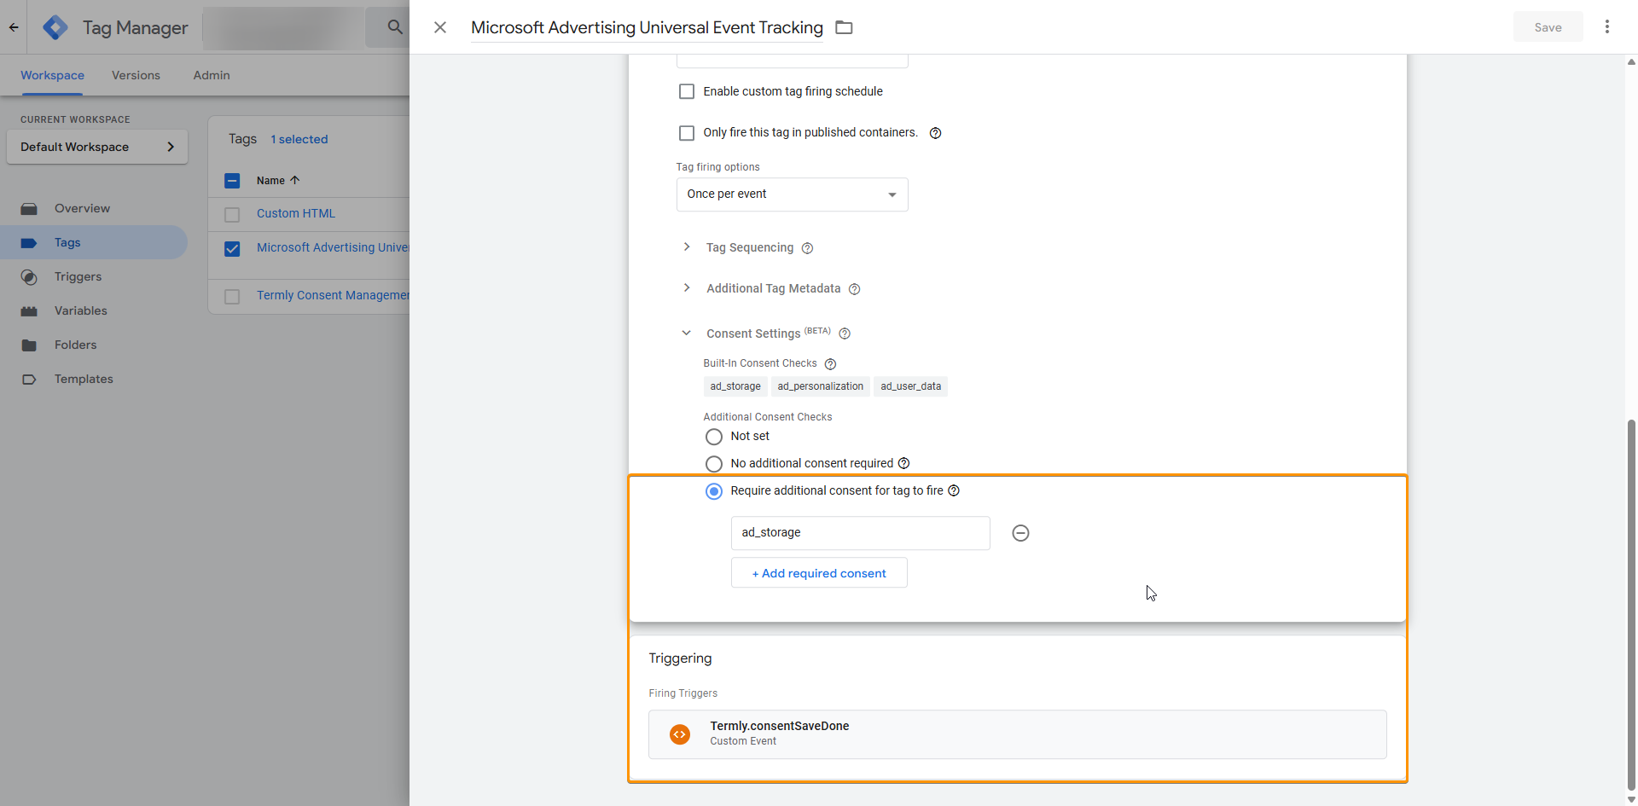Close the tag editor panel
This screenshot has width=1638, height=806.
440,27
